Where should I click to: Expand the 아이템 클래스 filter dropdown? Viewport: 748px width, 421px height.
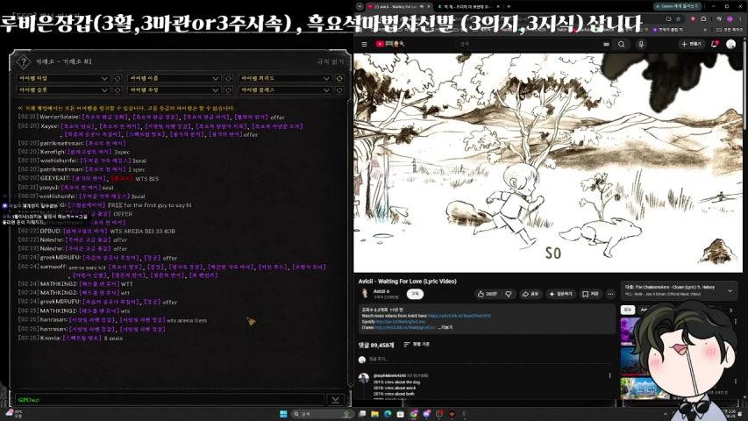285,89
